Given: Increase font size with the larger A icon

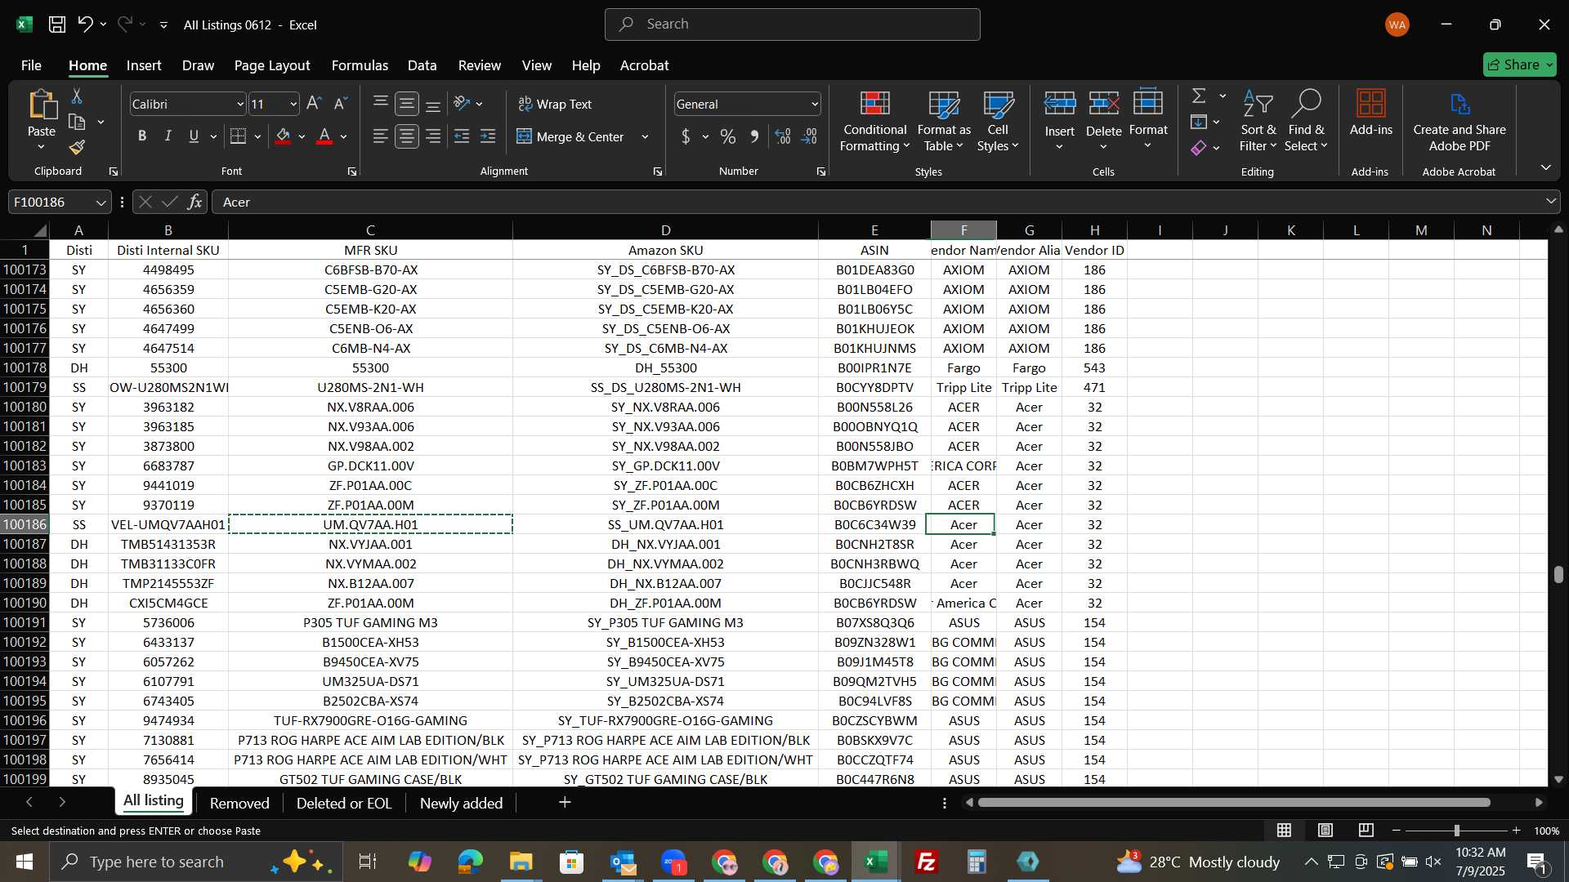Looking at the screenshot, I should [314, 104].
